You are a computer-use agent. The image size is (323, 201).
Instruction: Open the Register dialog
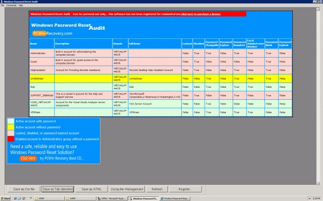tap(185, 189)
